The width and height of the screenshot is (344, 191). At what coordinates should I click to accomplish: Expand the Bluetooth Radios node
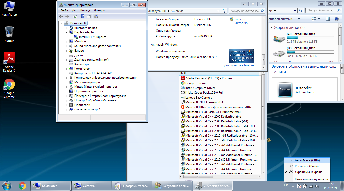tap(67, 28)
